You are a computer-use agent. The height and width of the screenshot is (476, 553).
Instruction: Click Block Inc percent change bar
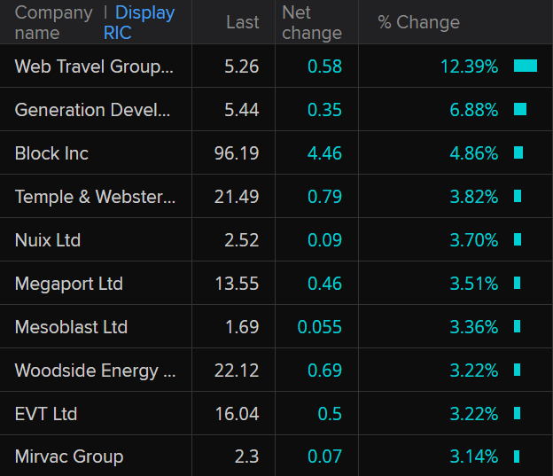tap(518, 152)
